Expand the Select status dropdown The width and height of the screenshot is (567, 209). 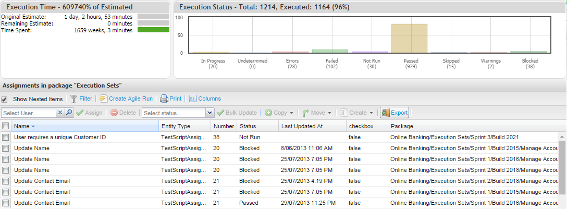point(209,113)
